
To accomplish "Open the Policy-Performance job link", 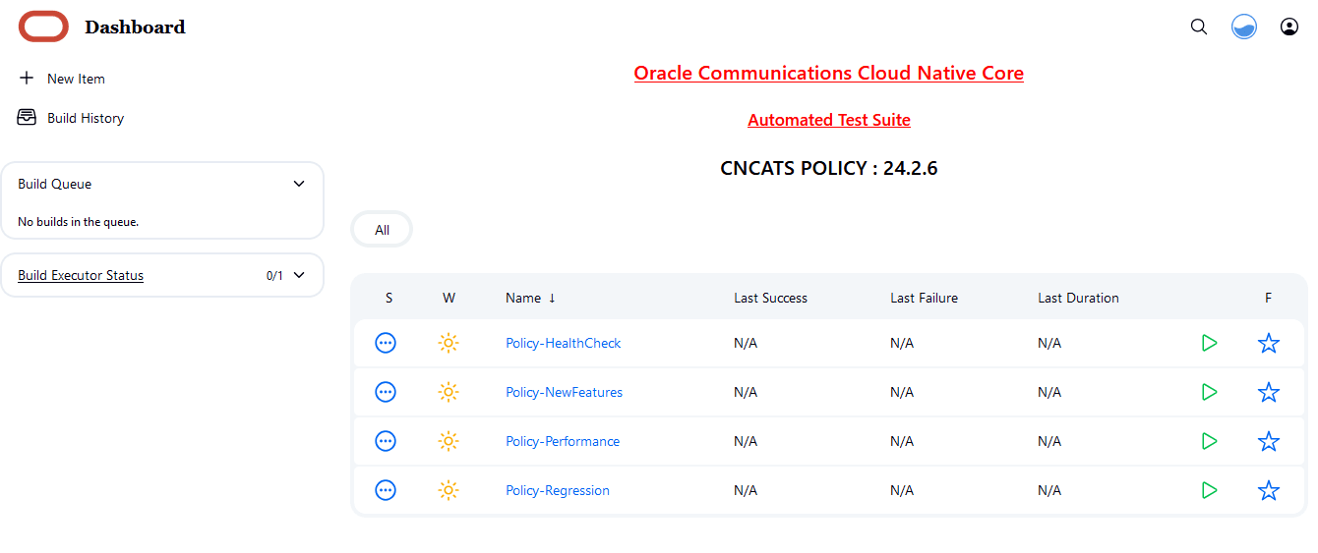I will coord(563,441).
